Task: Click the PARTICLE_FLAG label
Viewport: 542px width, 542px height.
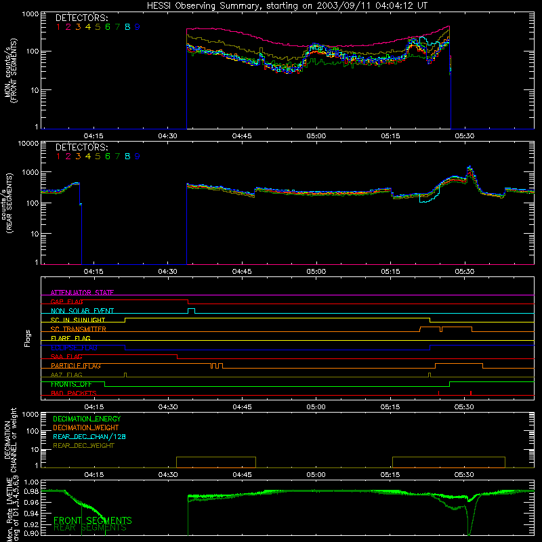Action: click(76, 365)
